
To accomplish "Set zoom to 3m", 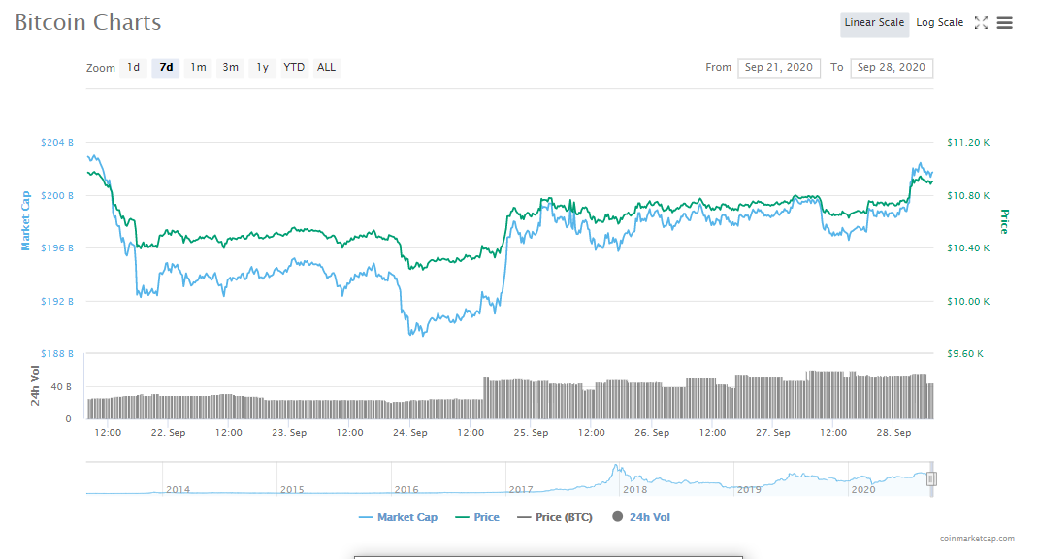I will pyautogui.click(x=230, y=68).
